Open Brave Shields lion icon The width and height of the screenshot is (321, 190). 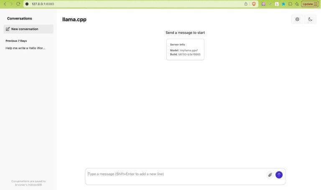point(254,4)
